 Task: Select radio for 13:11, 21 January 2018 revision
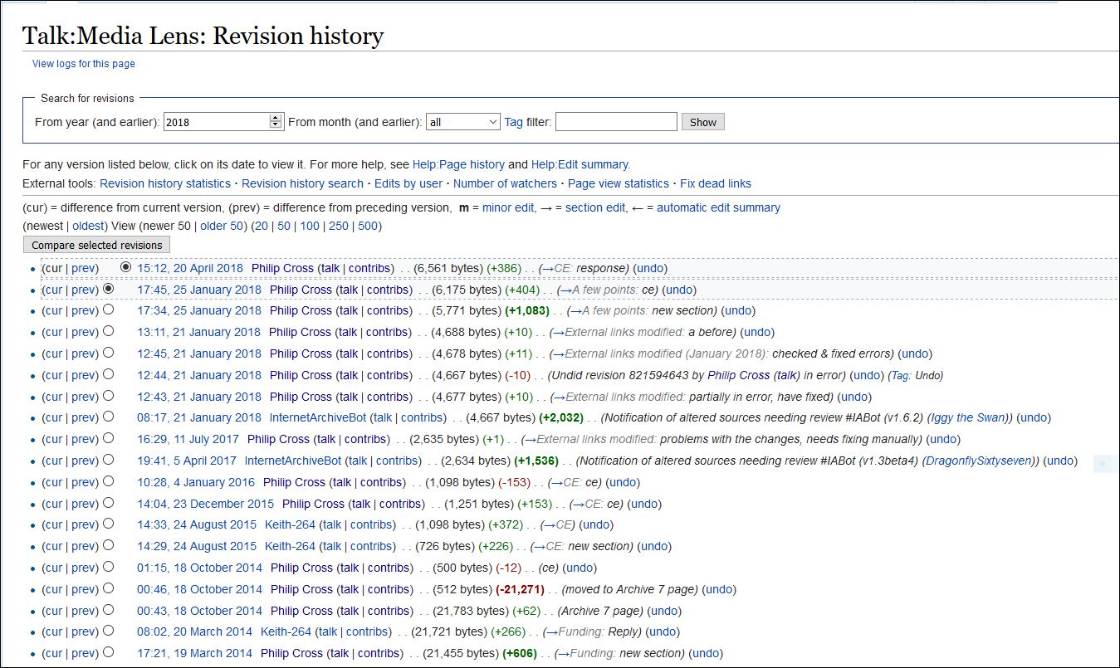109,332
